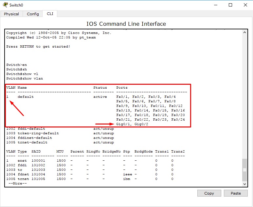253x207 pixels.
Task: Click the 'Status' column header
Action: point(100,88)
